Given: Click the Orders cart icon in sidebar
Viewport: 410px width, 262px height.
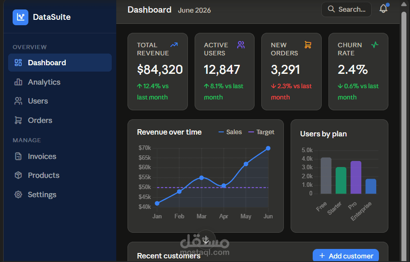Looking at the screenshot, I should tap(18, 120).
